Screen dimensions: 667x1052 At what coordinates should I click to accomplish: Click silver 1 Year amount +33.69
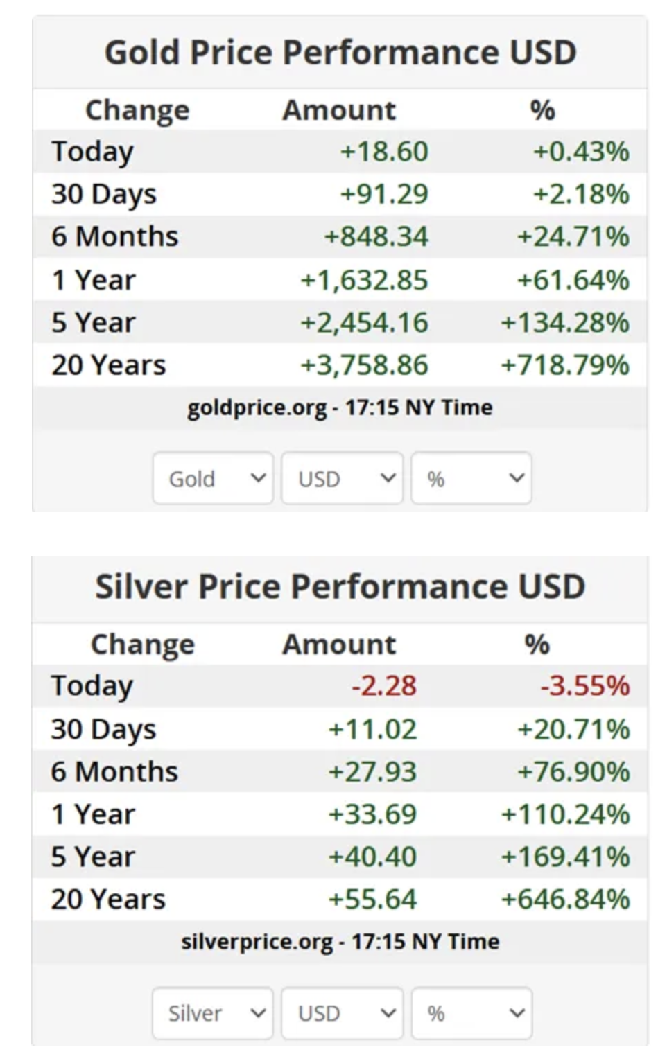click(372, 814)
